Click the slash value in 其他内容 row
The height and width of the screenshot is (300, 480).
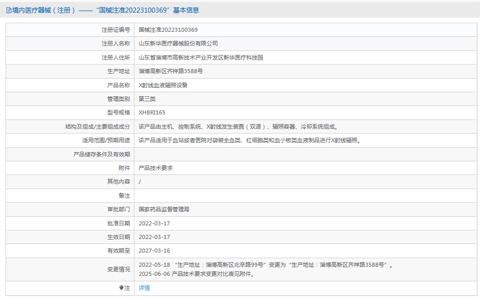(140, 182)
